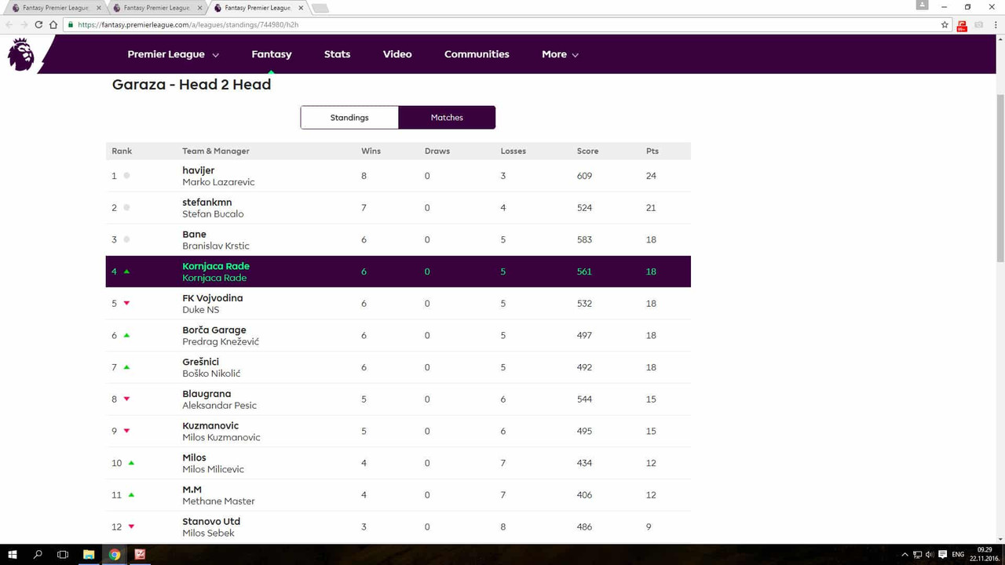Click the grey dot beside rank 1
Image resolution: width=1005 pixels, height=565 pixels.
[126, 176]
